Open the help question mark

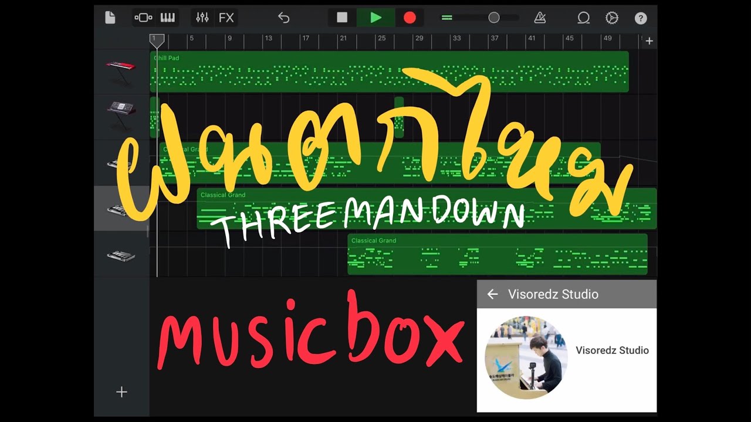(x=641, y=18)
